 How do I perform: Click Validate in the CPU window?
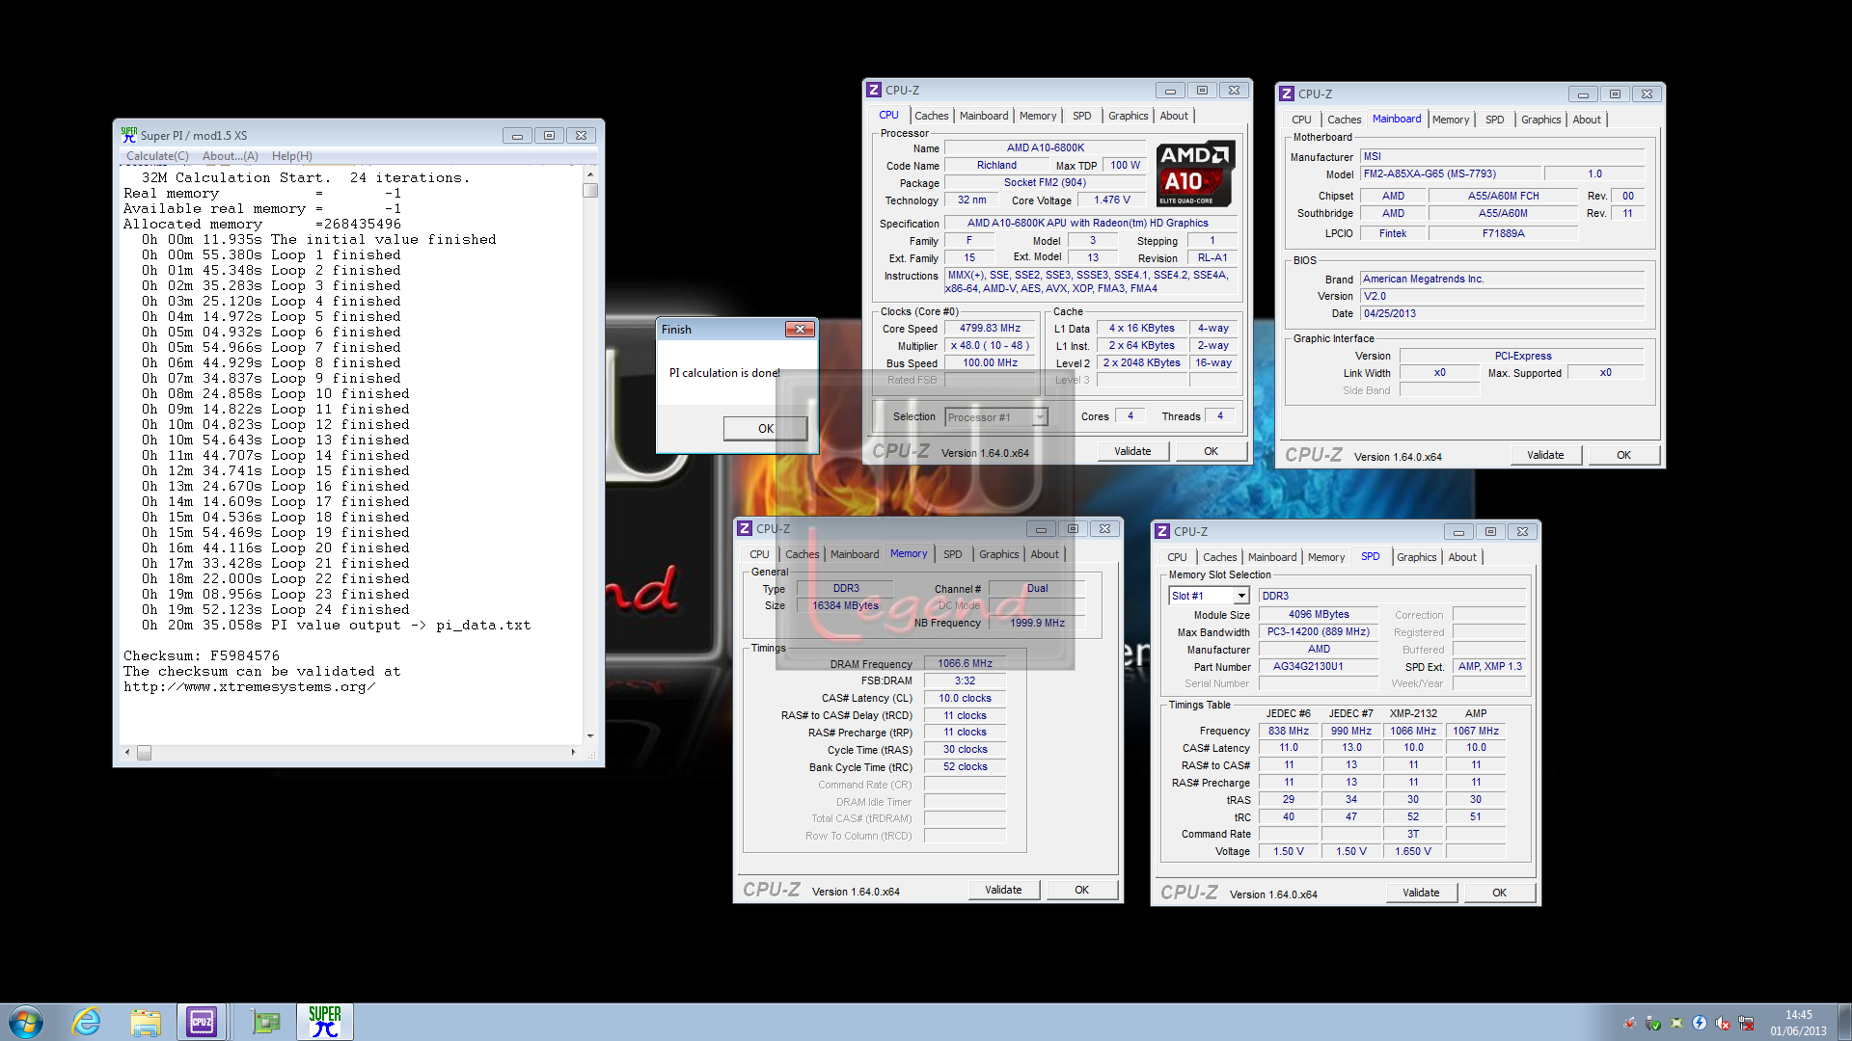tap(1132, 451)
